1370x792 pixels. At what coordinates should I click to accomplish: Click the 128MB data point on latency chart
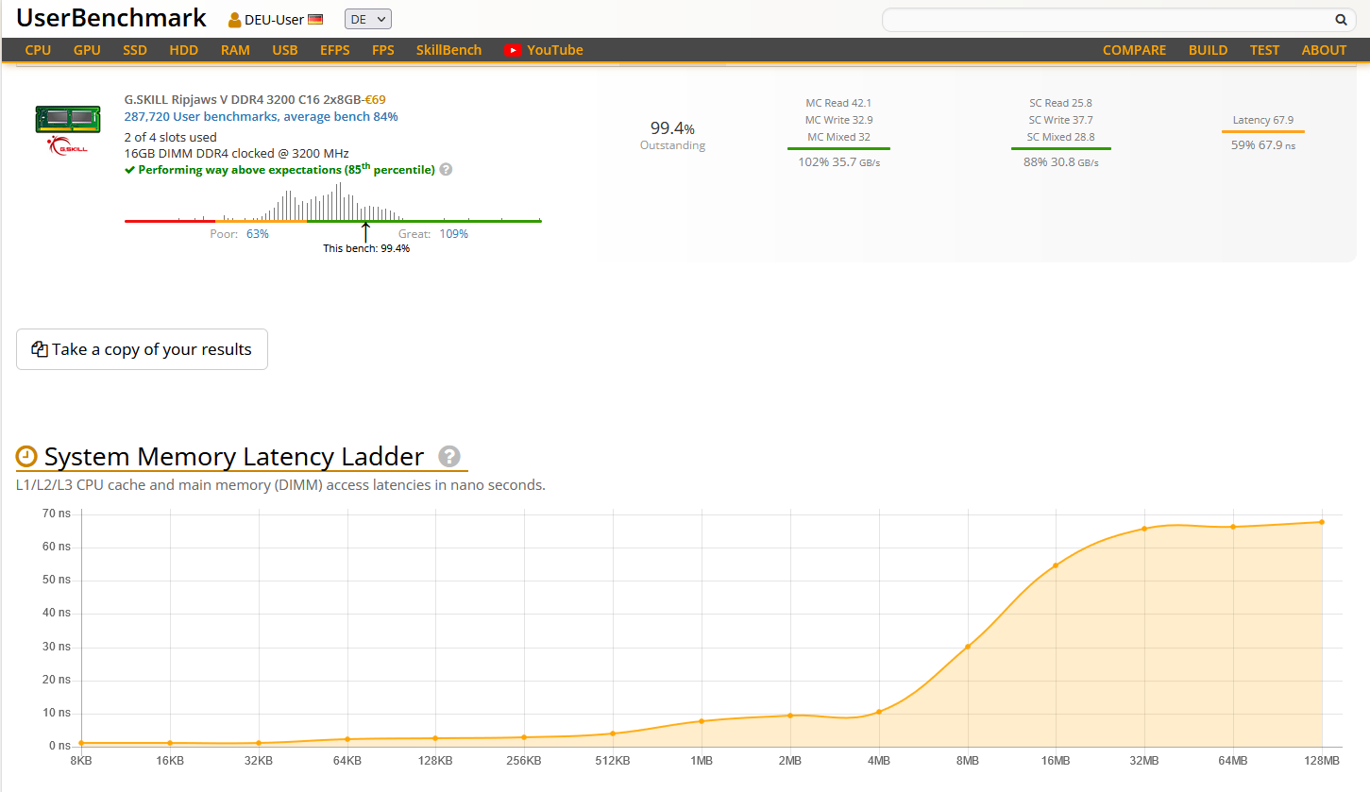click(1322, 522)
